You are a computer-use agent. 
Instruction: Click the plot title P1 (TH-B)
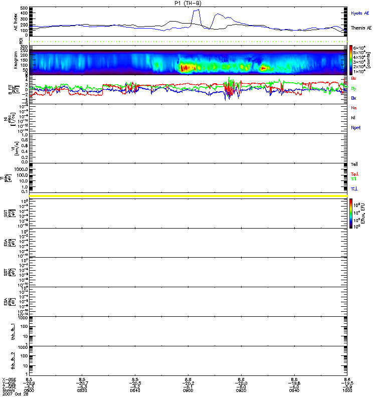[187, 3]
